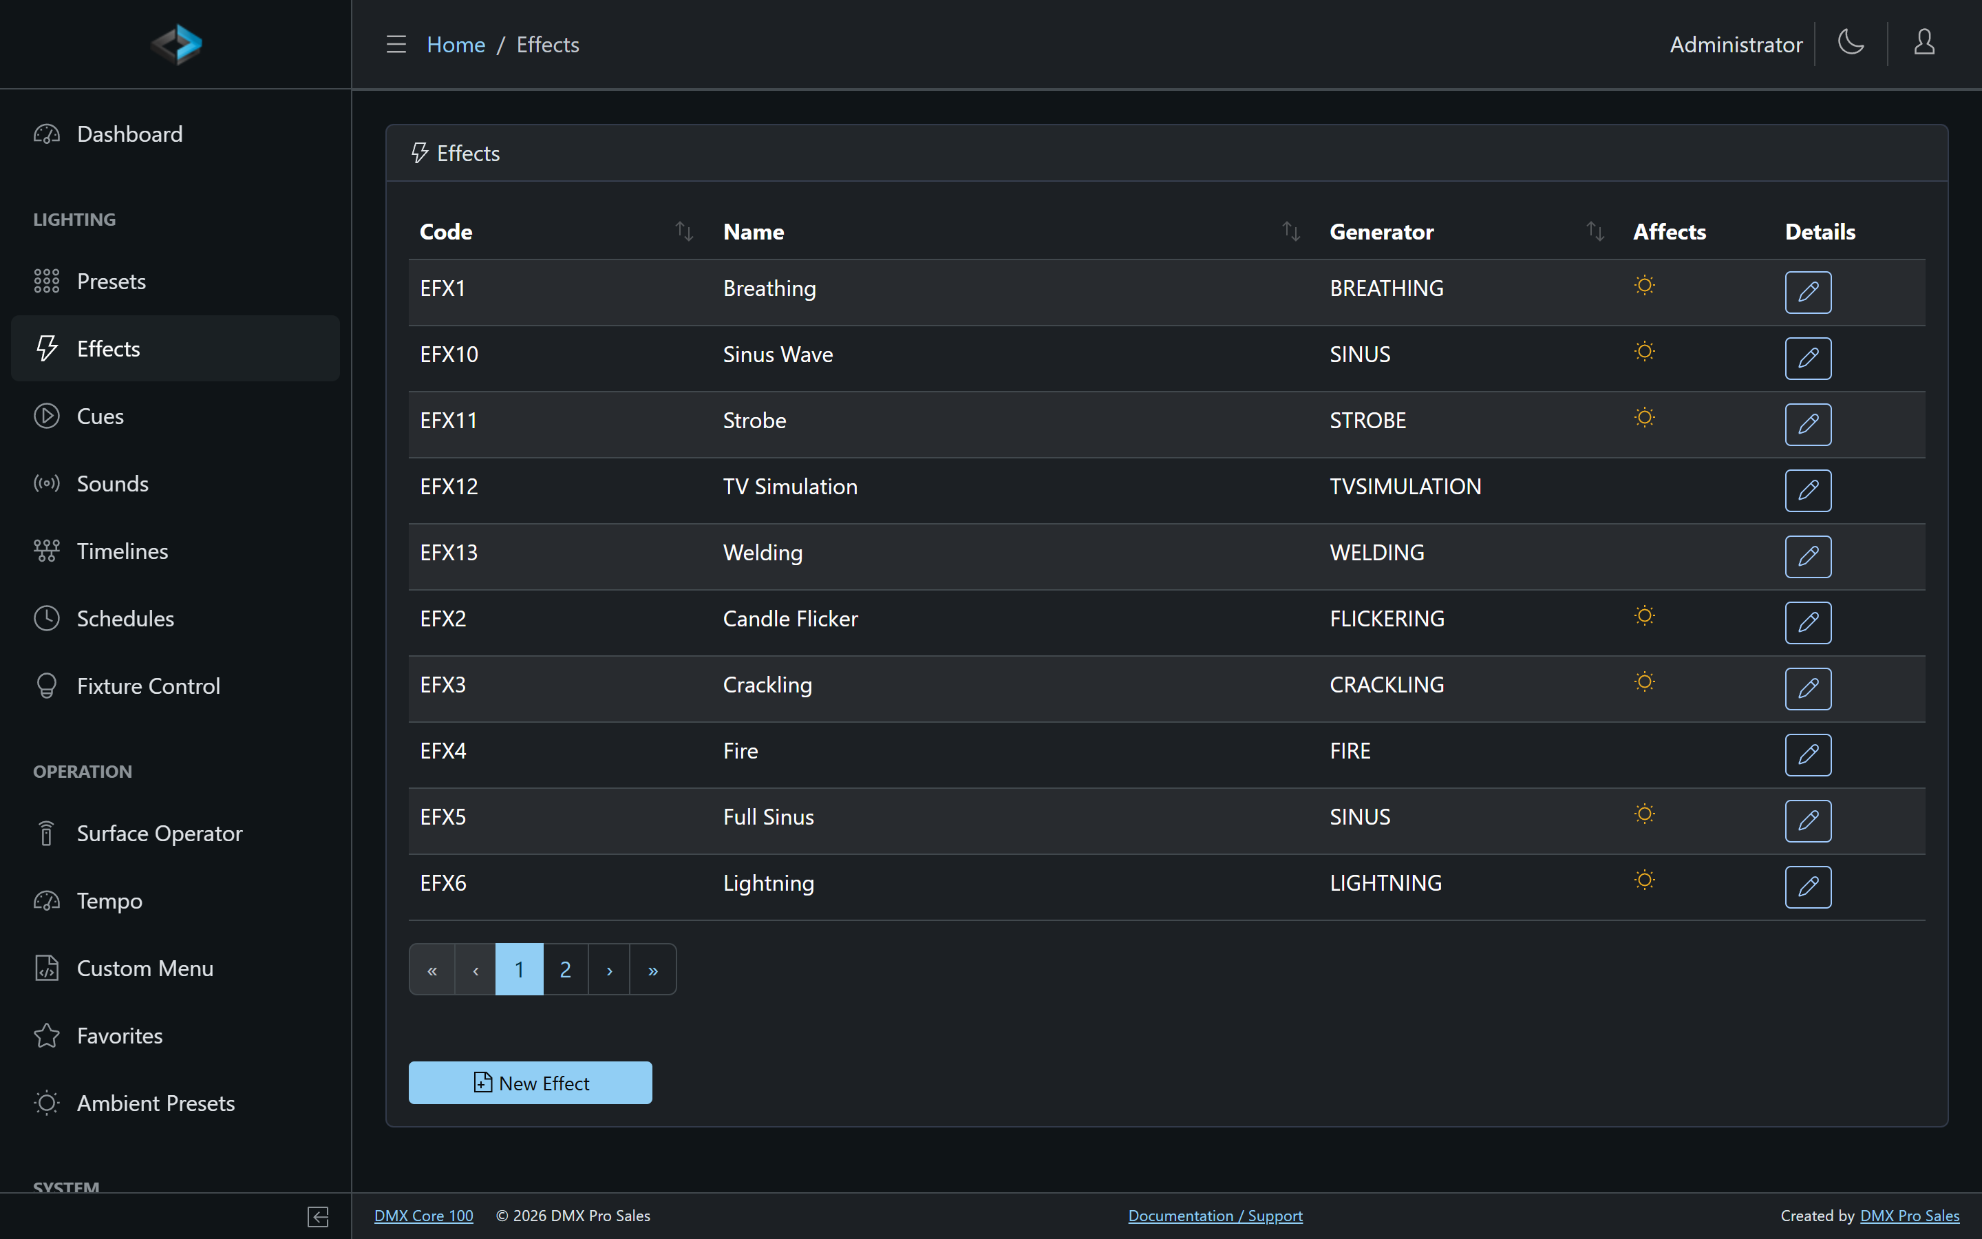The image size is (1982, 1239).
Task: Navigate Home via breadcrumb link
Action: coord(456,44)
